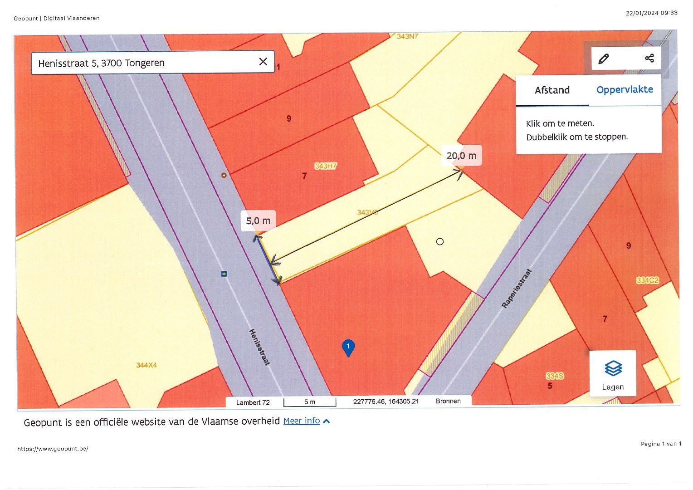Open the Meer info link
693x490 pixels.
click(302, 421)
